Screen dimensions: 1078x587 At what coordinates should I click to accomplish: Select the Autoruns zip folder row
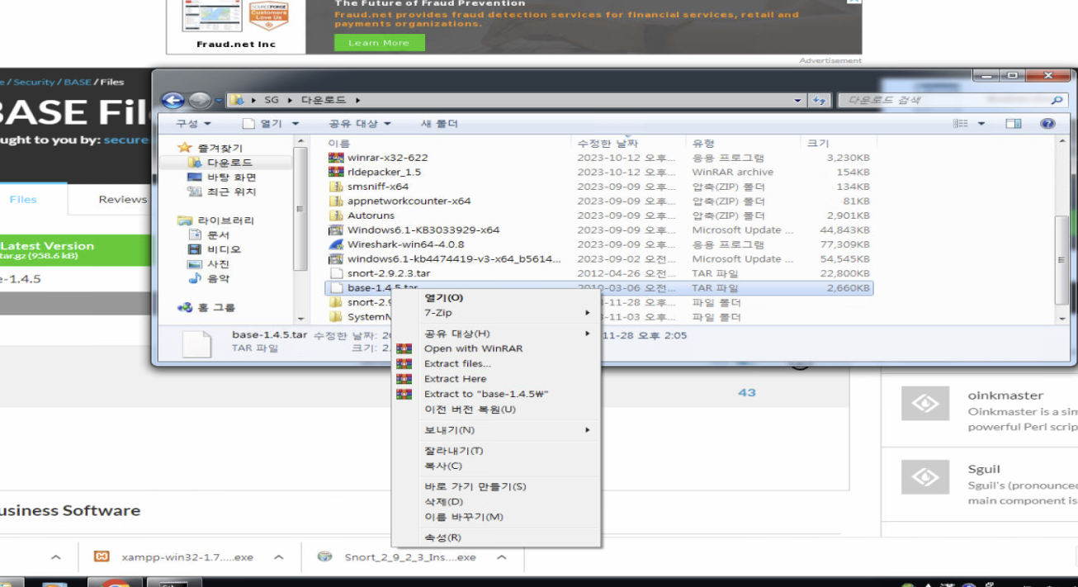tap(599, 215)
